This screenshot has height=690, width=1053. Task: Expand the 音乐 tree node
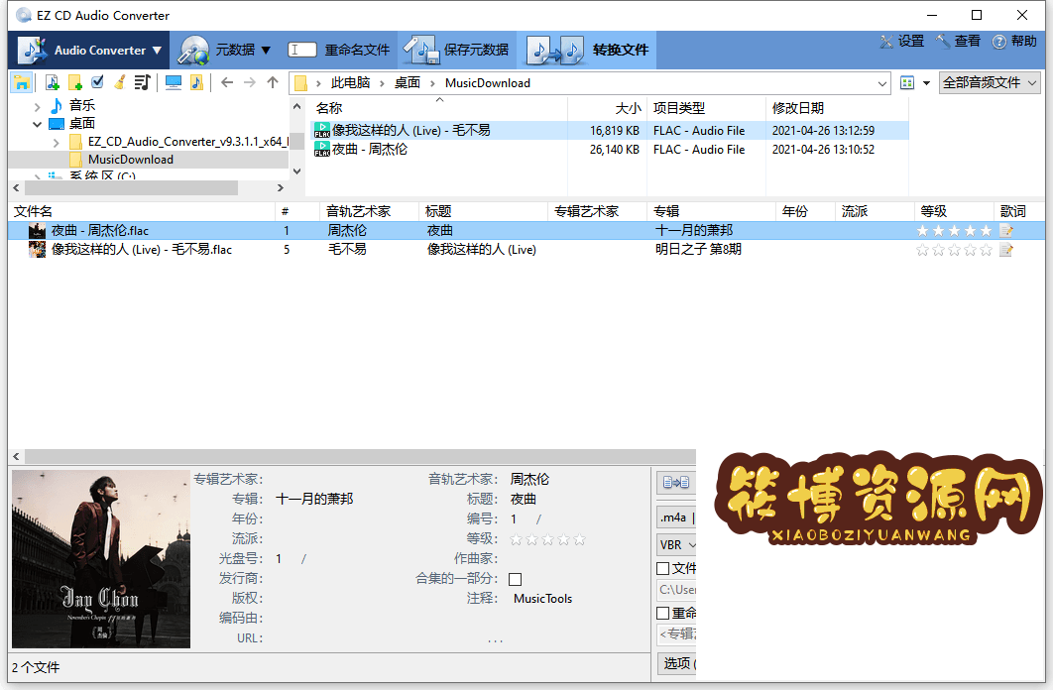[x=37, y=106]
